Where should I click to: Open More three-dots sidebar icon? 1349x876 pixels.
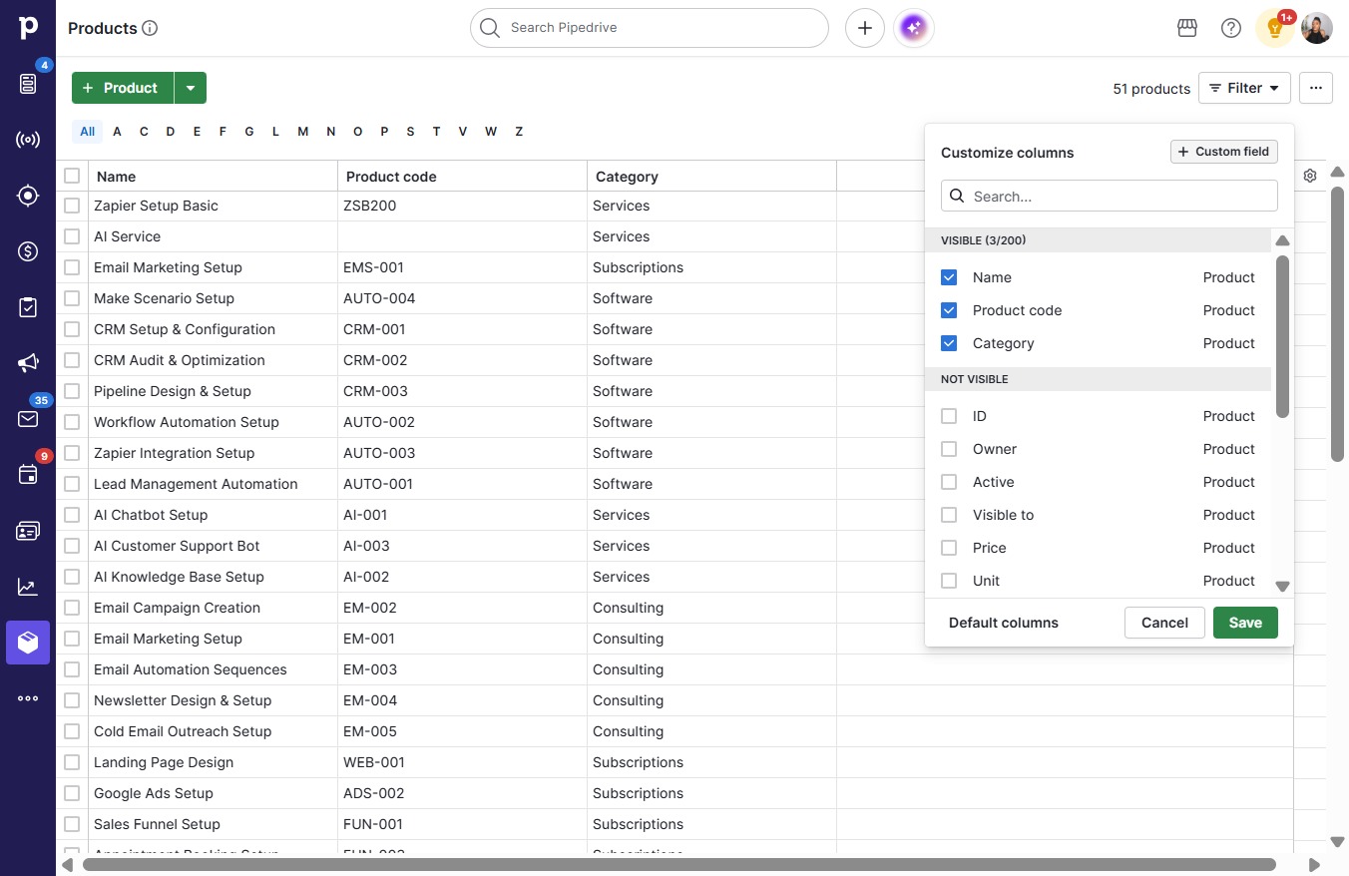coord(28,698)
